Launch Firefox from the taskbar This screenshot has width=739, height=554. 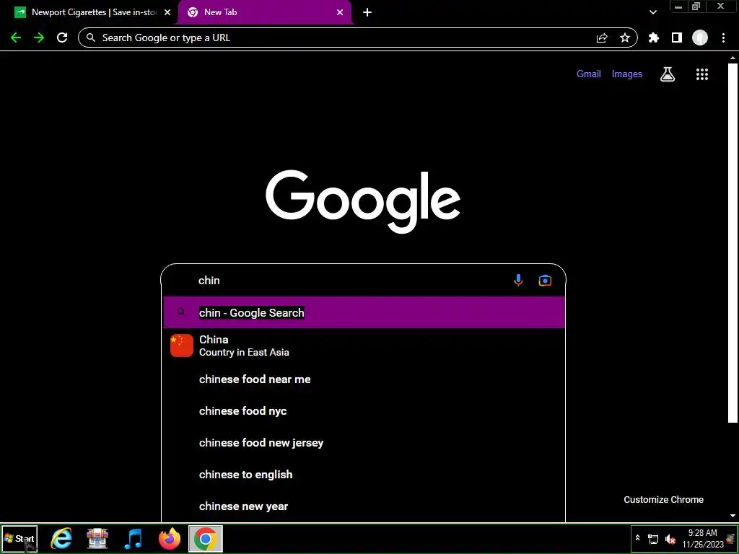pyautogui.click(x=170, y=538)
